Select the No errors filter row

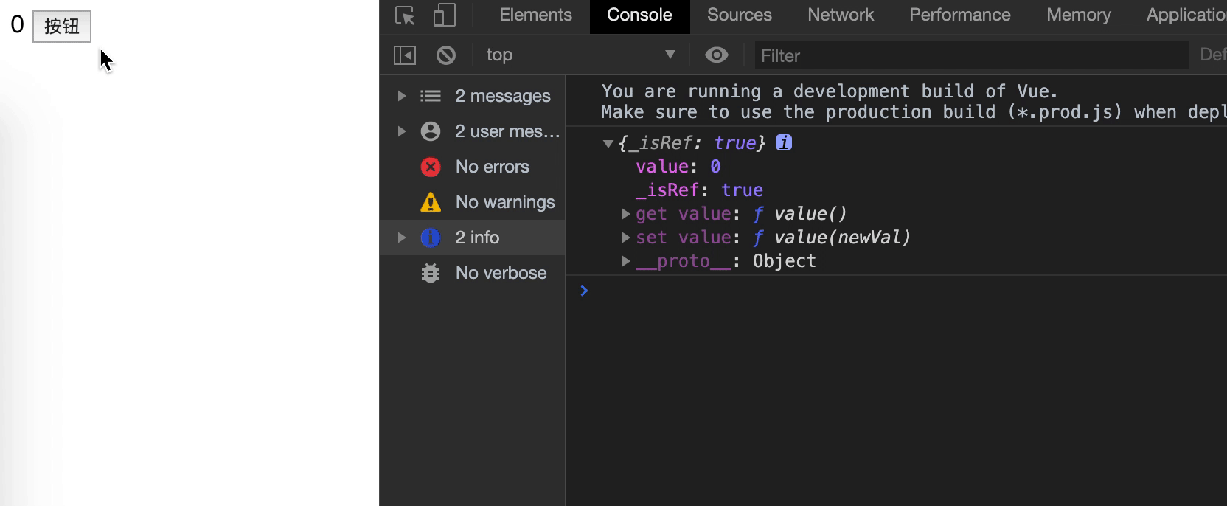pos(491,167)
